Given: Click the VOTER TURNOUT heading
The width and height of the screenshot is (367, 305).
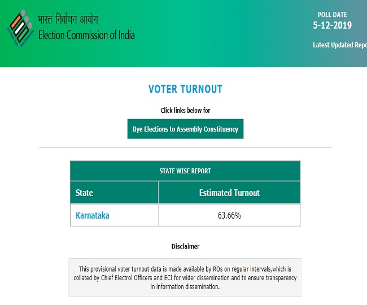Looking at the screenshot, I should point(185,89).
